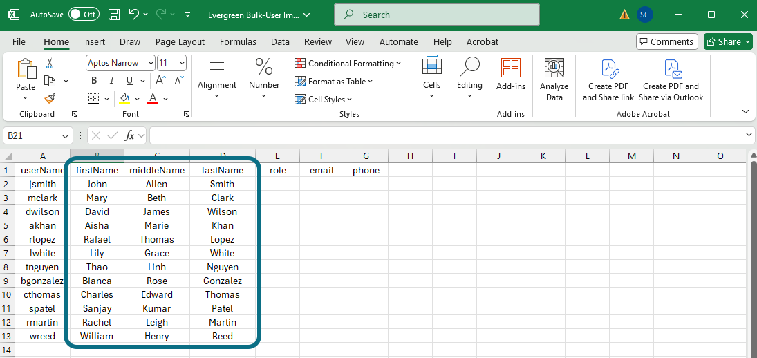The height and width of the screenshot is (358, 757).
Task: Open the File tab
Action: point(19,42)
